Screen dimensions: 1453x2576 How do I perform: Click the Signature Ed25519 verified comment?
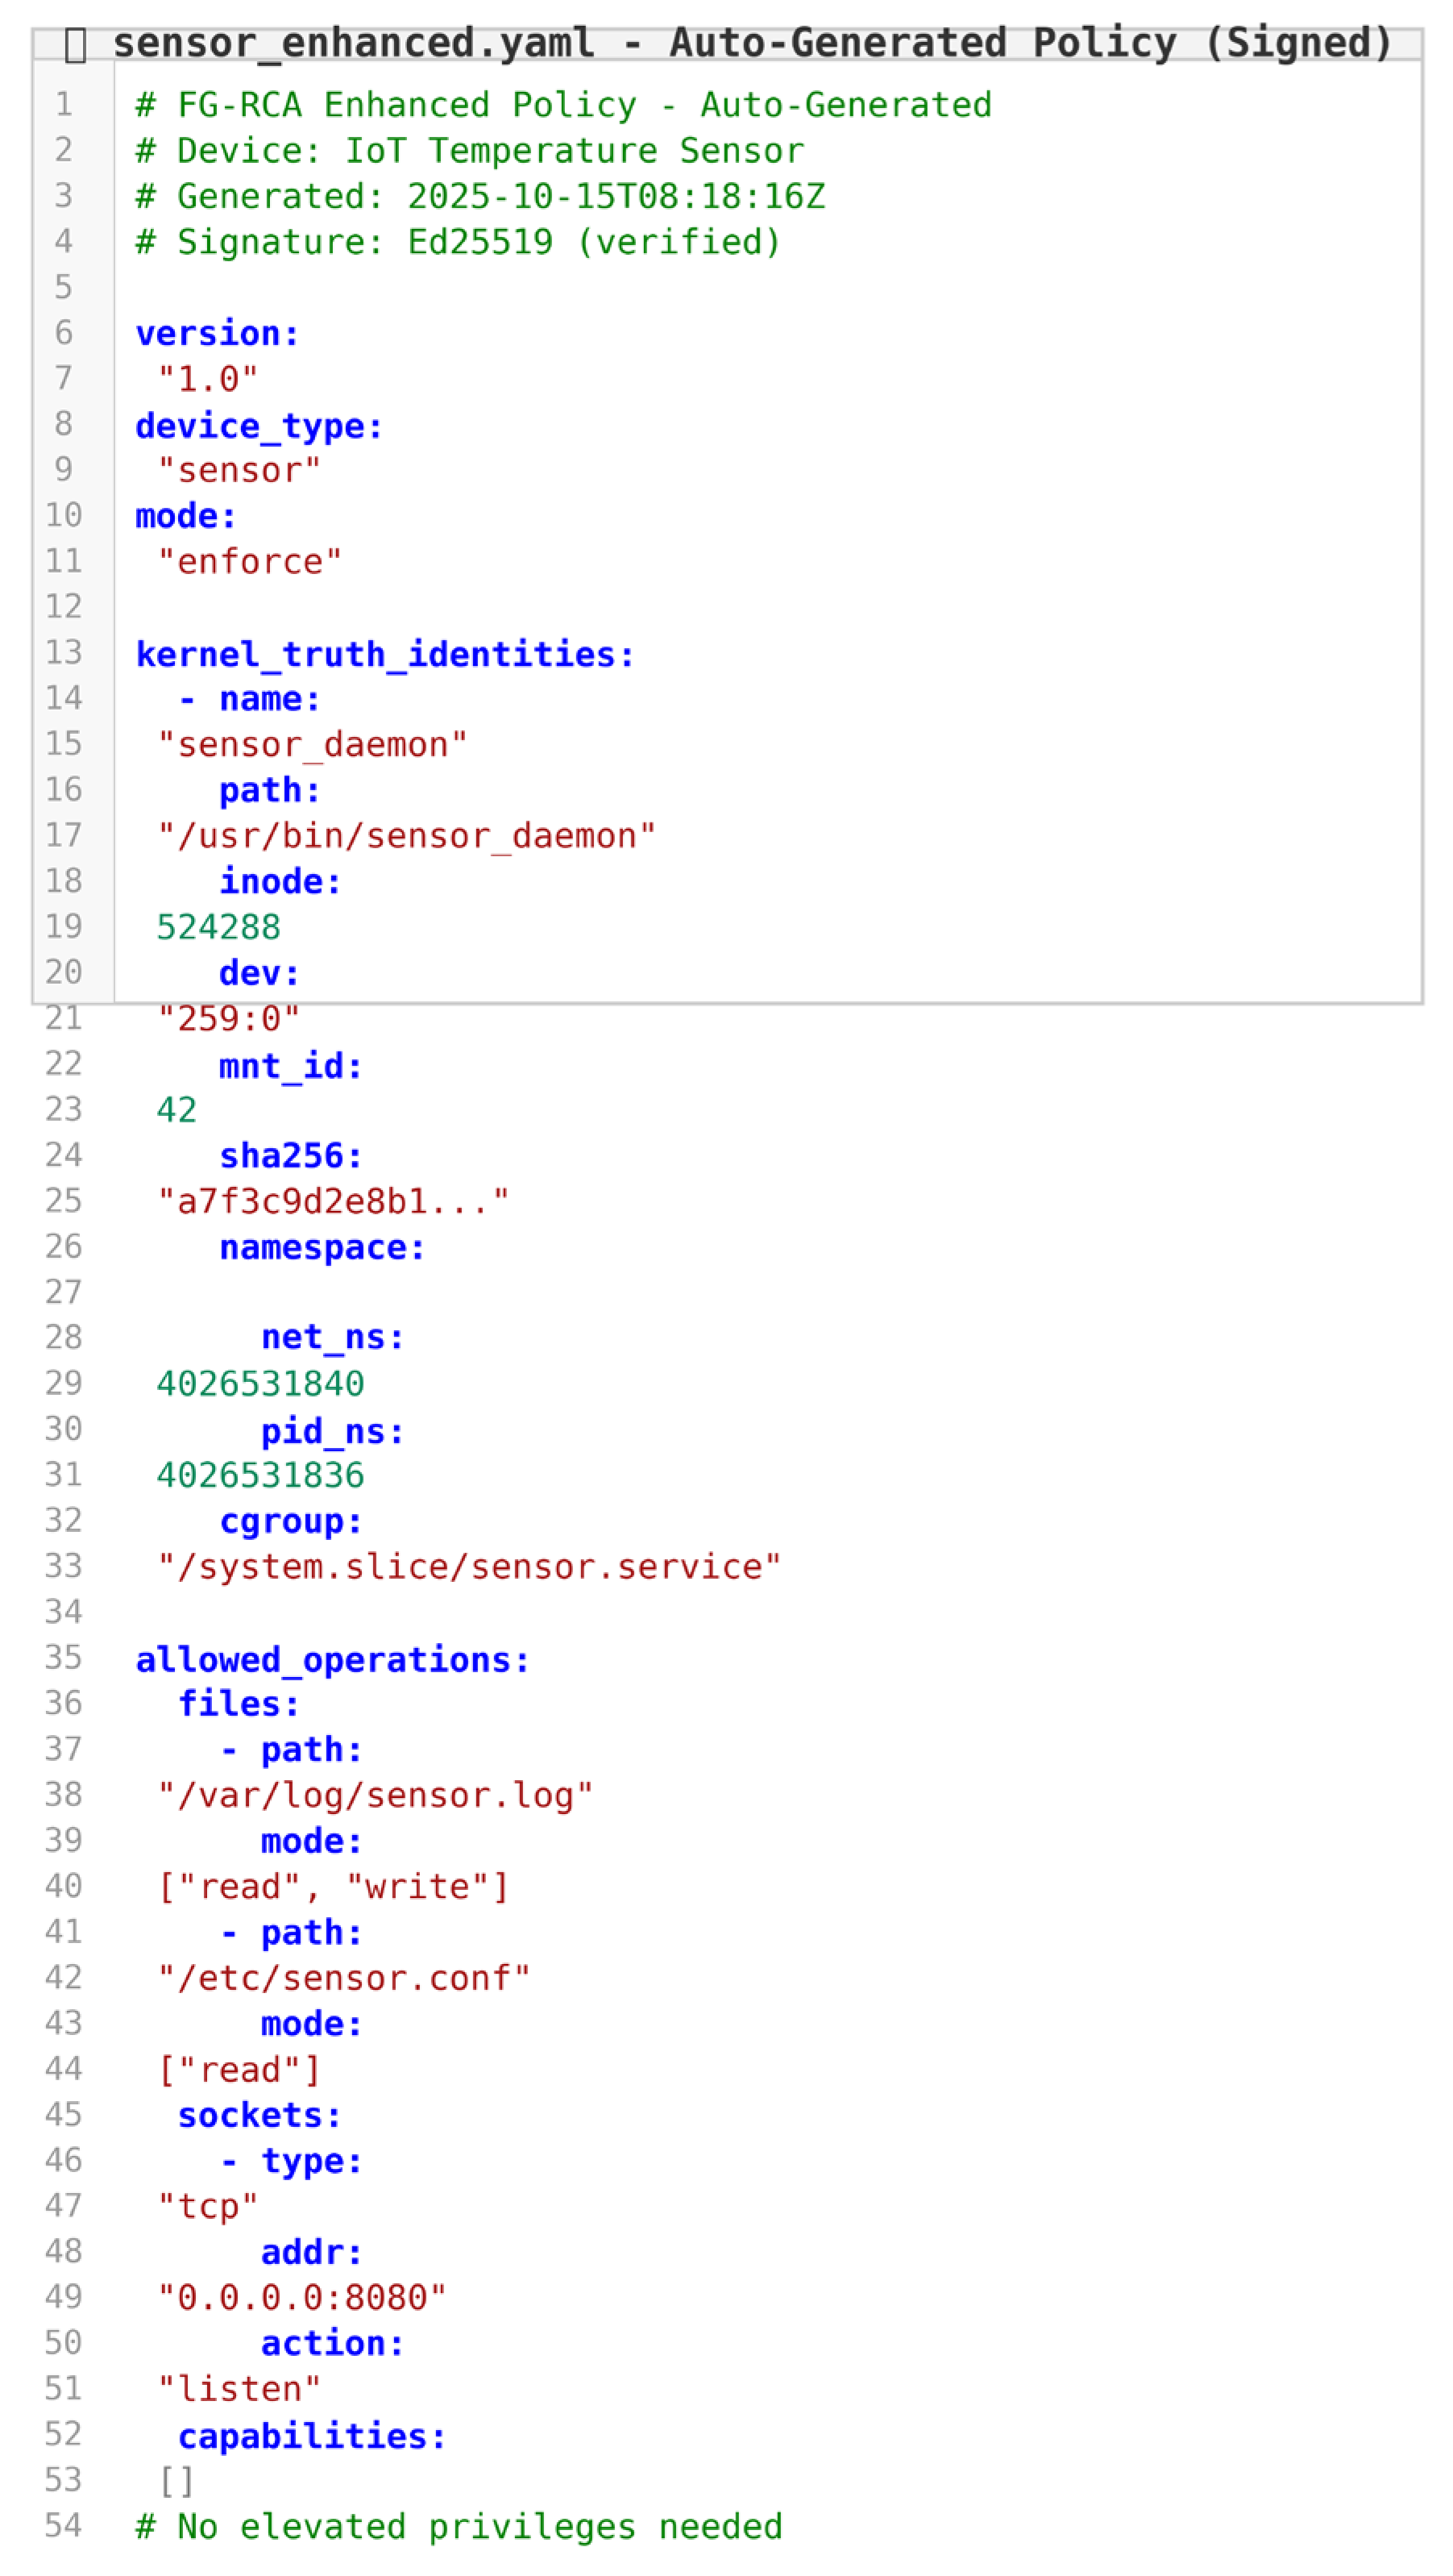pos(459,242)
